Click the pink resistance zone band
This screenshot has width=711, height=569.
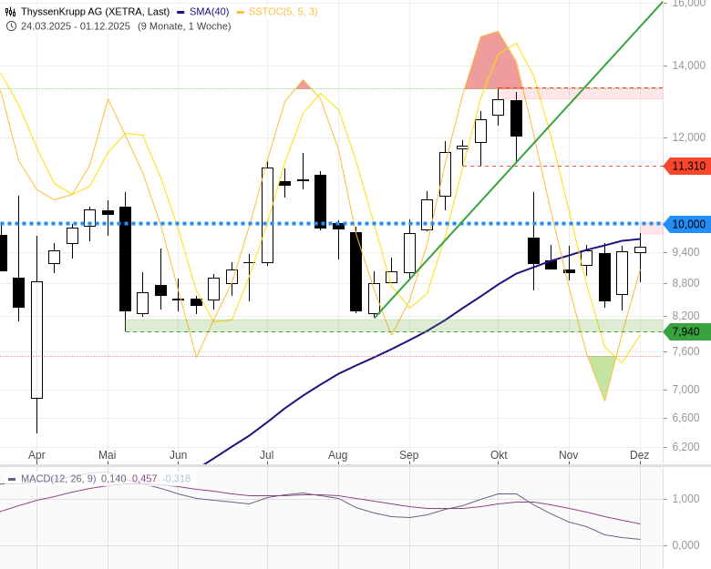click(583, 93)
